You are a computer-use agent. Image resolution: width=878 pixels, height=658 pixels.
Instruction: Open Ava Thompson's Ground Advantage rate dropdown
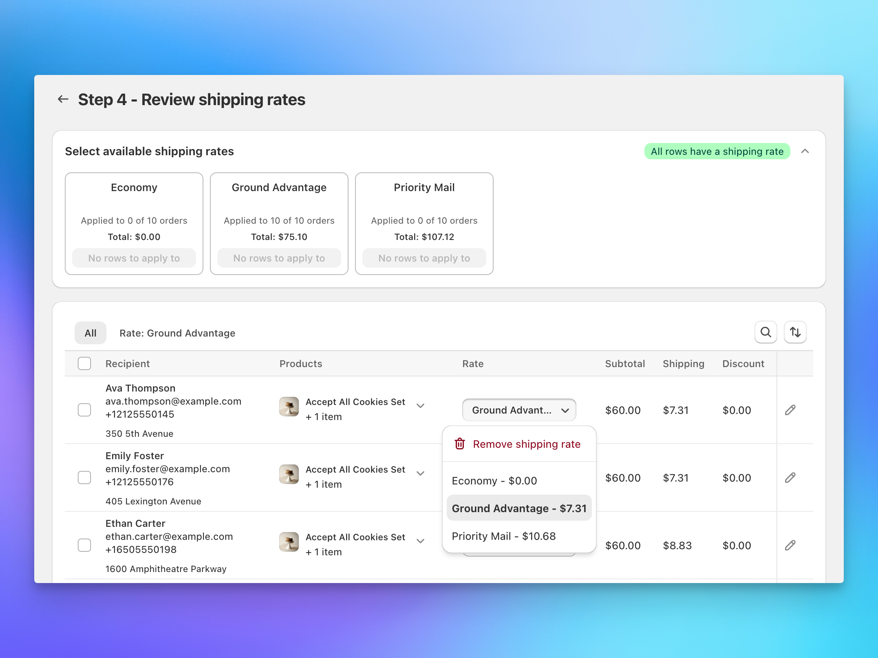(x=519, y=410)
